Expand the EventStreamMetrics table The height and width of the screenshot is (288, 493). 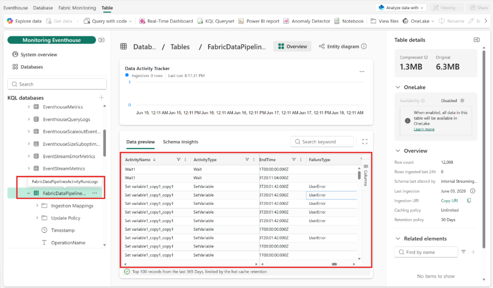point(28,168)
